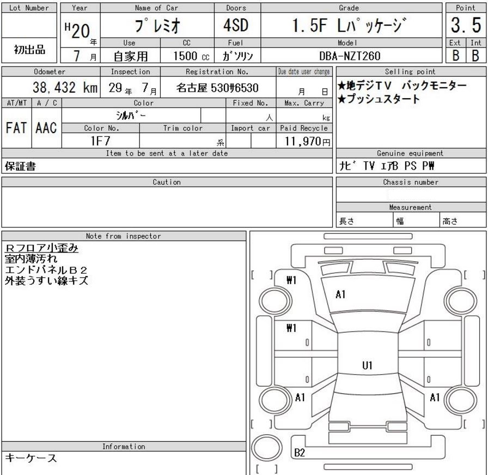Click the top-right bracket box beside diagram

[474, 275]
